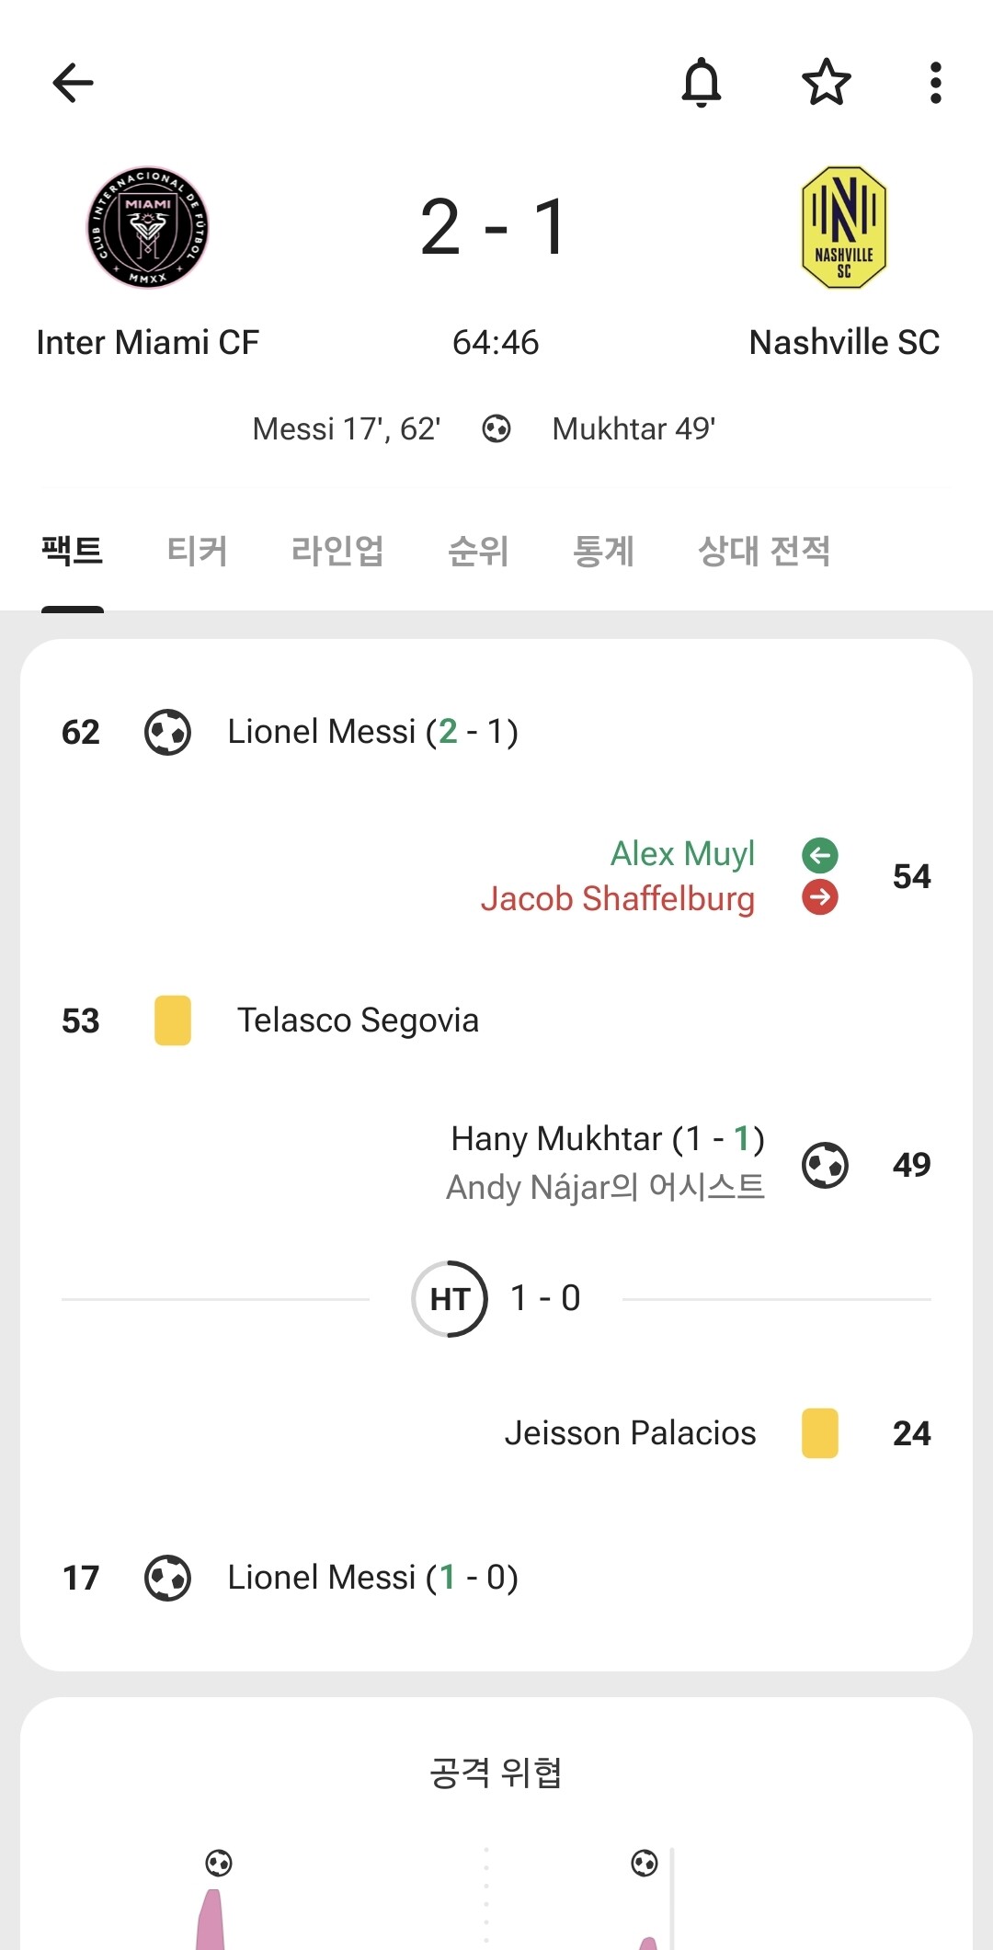Tap Jacob Shaffelburg substitution-out arrow icon
Screen dimensions: 993x1950
point(819,897)
